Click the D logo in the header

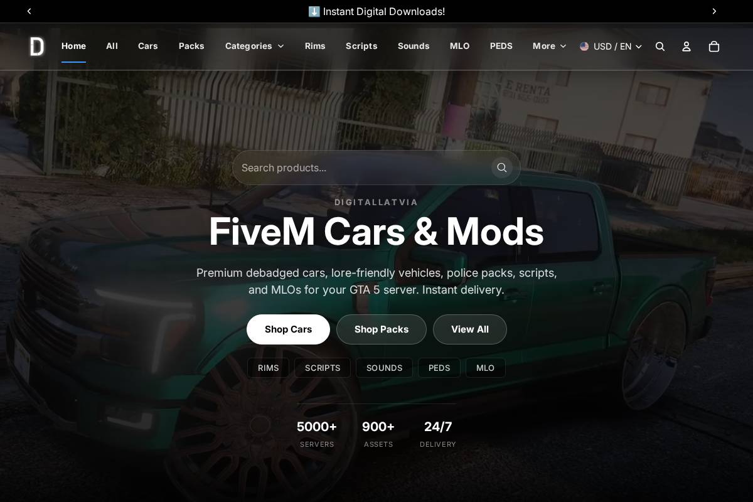tap(37, 46)
